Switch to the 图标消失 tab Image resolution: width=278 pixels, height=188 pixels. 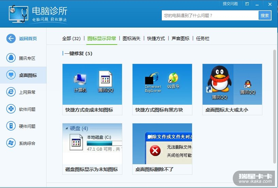[131, 38]
